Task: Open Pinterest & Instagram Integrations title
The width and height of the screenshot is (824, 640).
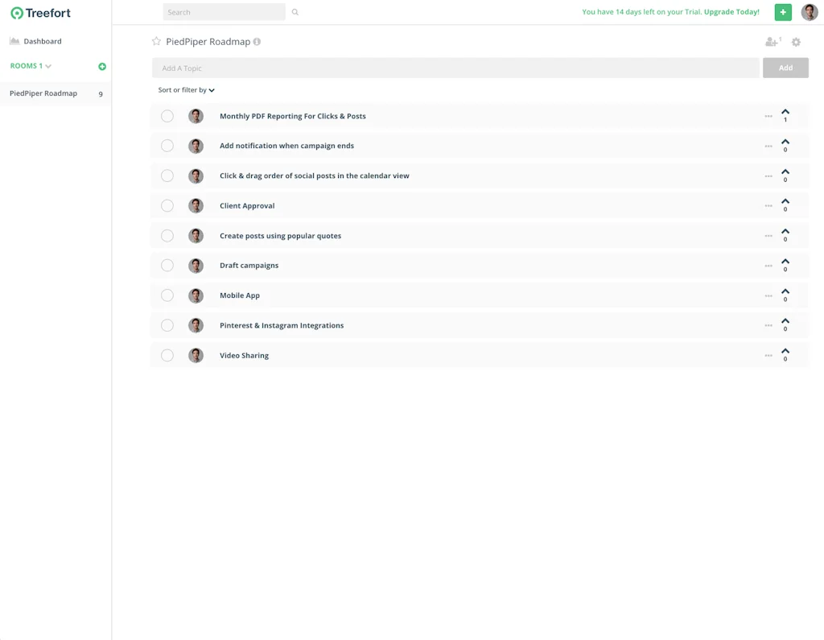Action: 282,325
